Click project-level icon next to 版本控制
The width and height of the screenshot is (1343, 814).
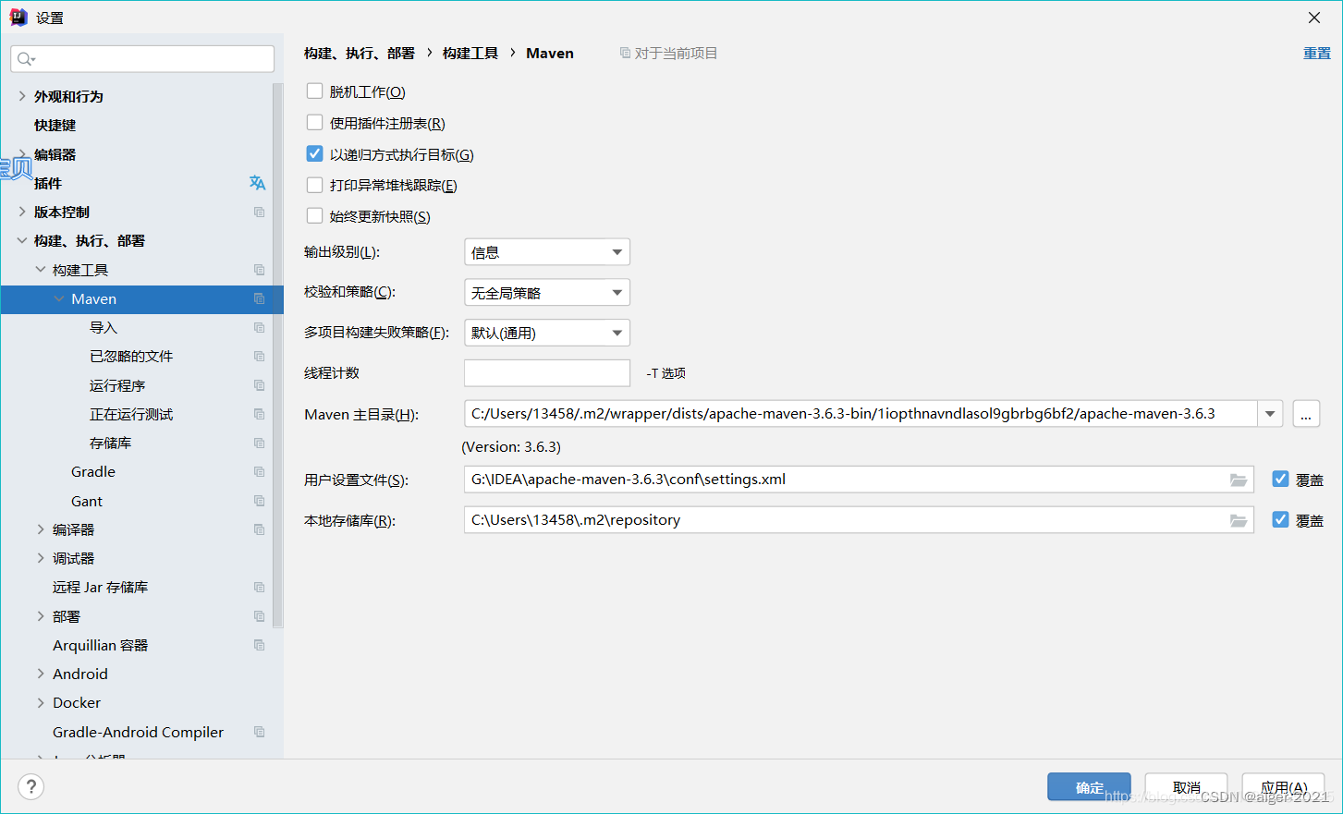(260, 213)
